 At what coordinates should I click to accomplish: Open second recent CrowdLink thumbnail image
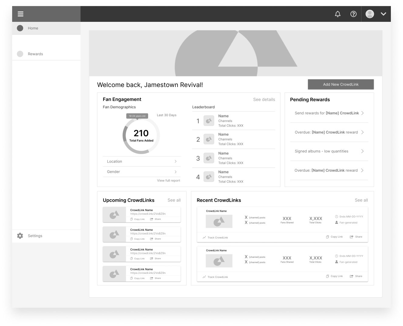[x=219, y=261]
